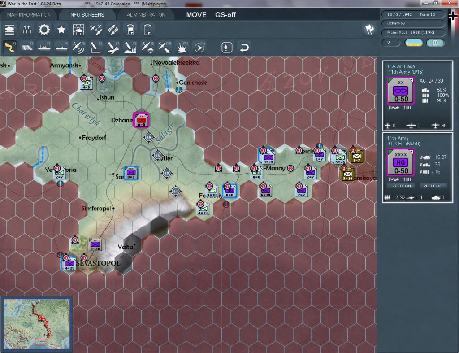
Task: Open the weather map icon
Action: (x=78, y=30)
